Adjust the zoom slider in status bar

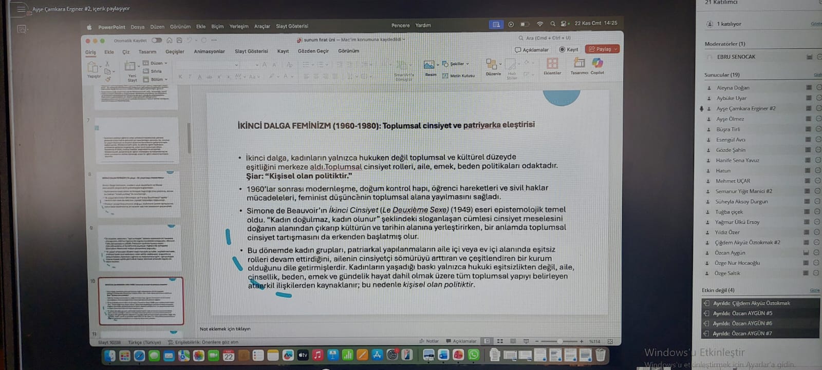tap(559, 341)
